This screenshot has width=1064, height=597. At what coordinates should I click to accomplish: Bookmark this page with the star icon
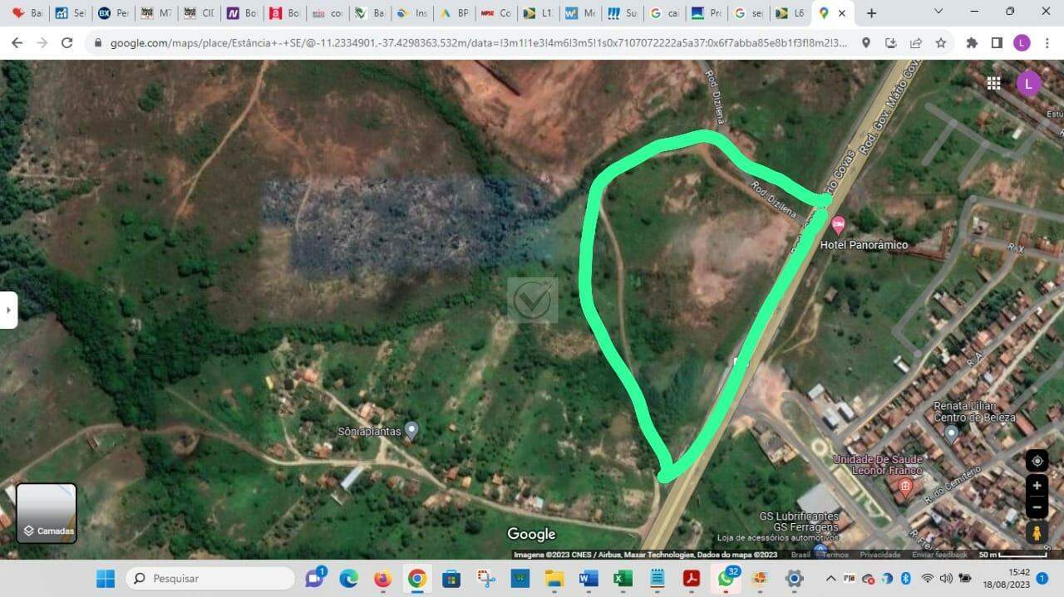click(x=941, y=43)
